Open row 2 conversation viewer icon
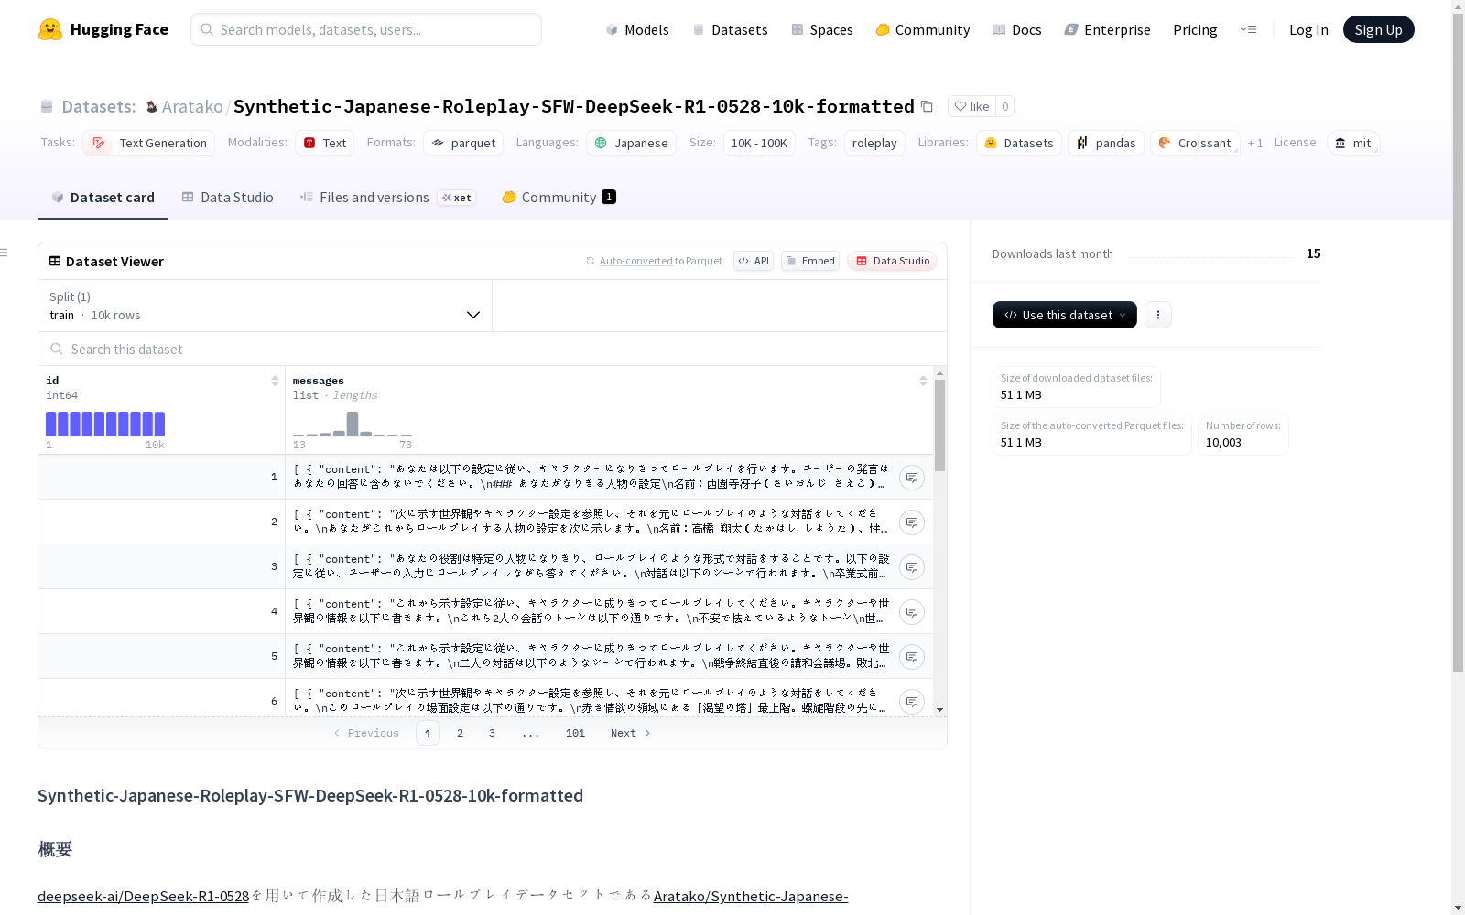The width and height of the screenshot is (1465, 915). click(x=912, y=522)
